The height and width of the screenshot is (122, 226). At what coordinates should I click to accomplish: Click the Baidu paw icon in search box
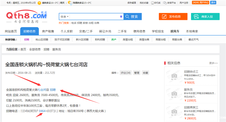[x=121, y=17]
